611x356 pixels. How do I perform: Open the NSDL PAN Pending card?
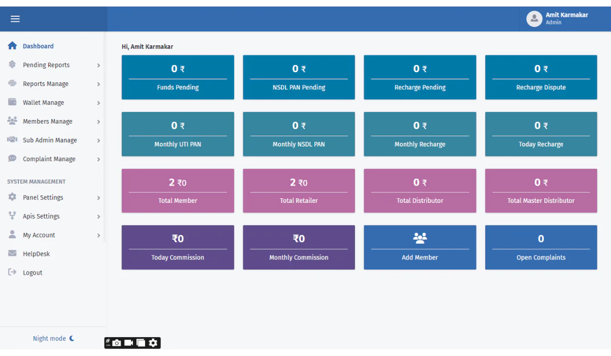[x=299, y=77]
